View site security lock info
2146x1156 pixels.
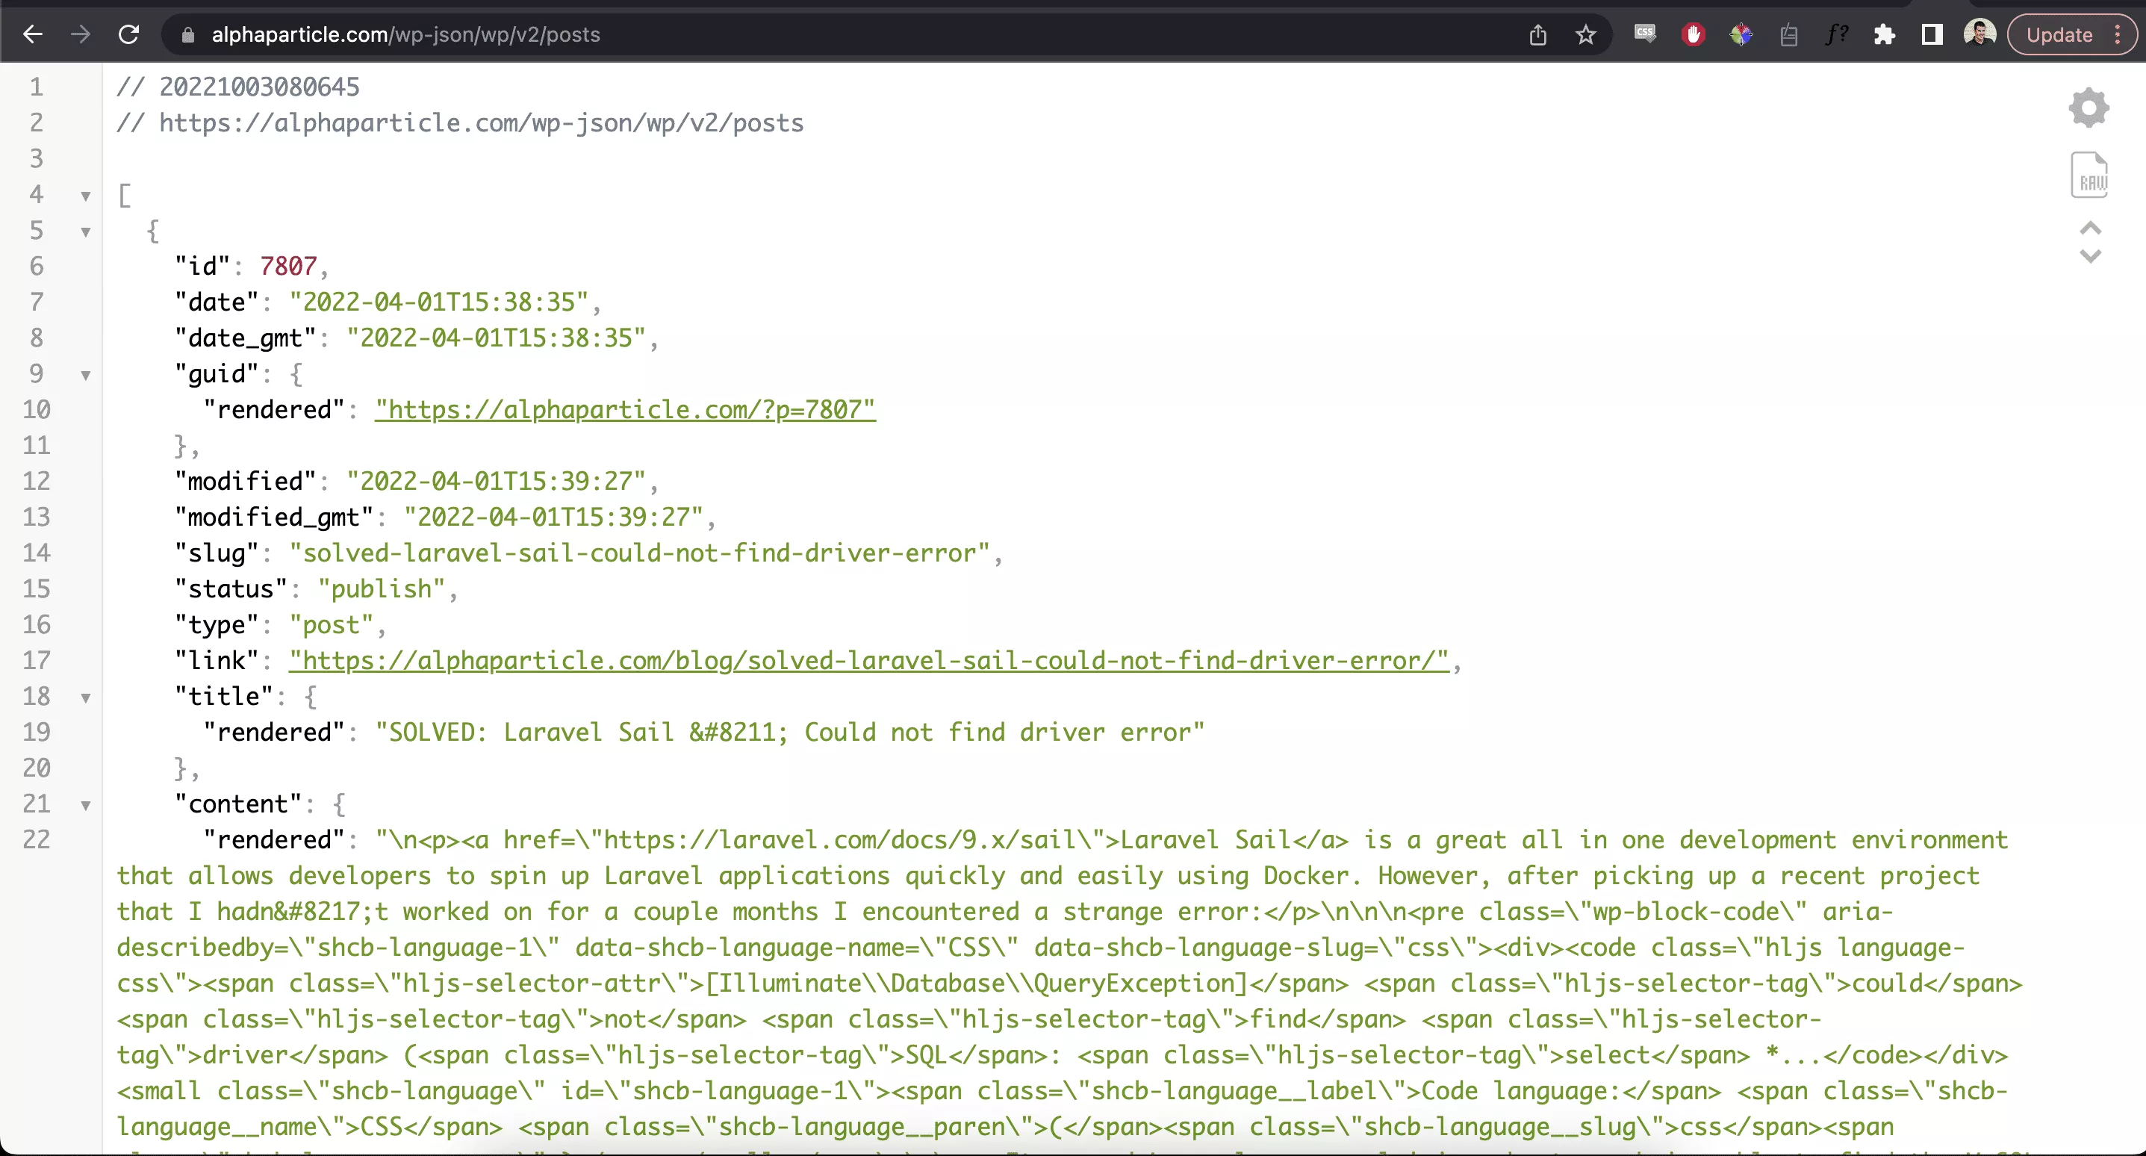click(188, 35)
